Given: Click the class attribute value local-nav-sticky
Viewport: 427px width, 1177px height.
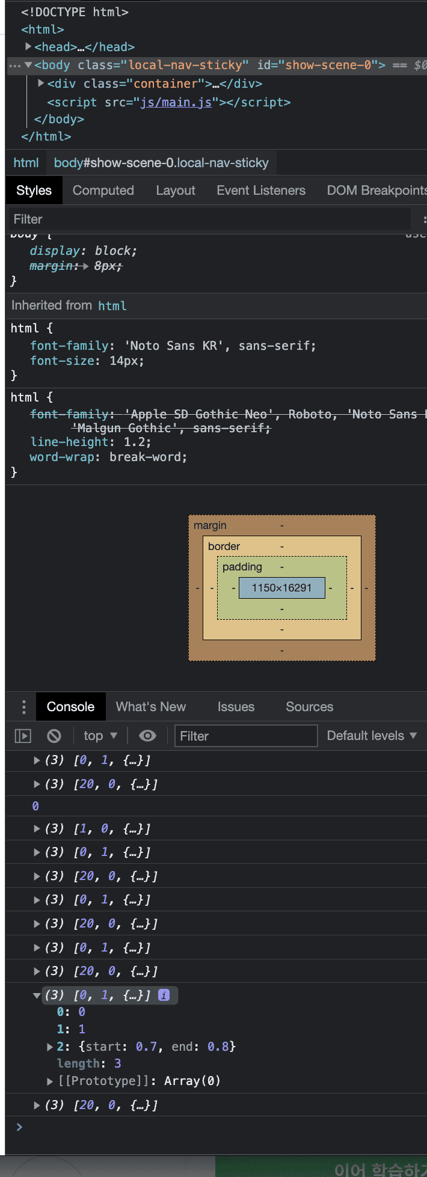Looking at the screenshot, I should [186, 65].
